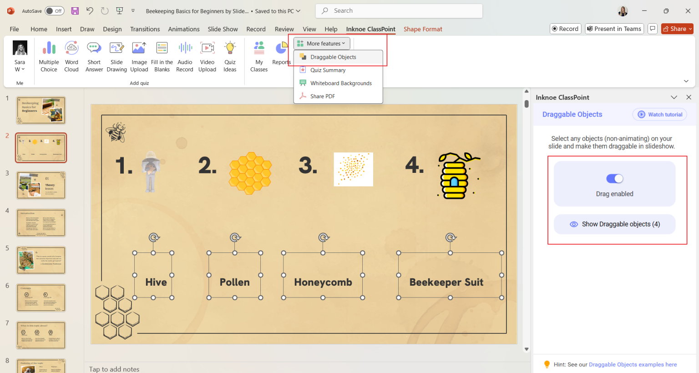The height and width of the screenshot is (373, 699).
Task: Open the Draggable Objects examples link
Action: coord(633,364)
